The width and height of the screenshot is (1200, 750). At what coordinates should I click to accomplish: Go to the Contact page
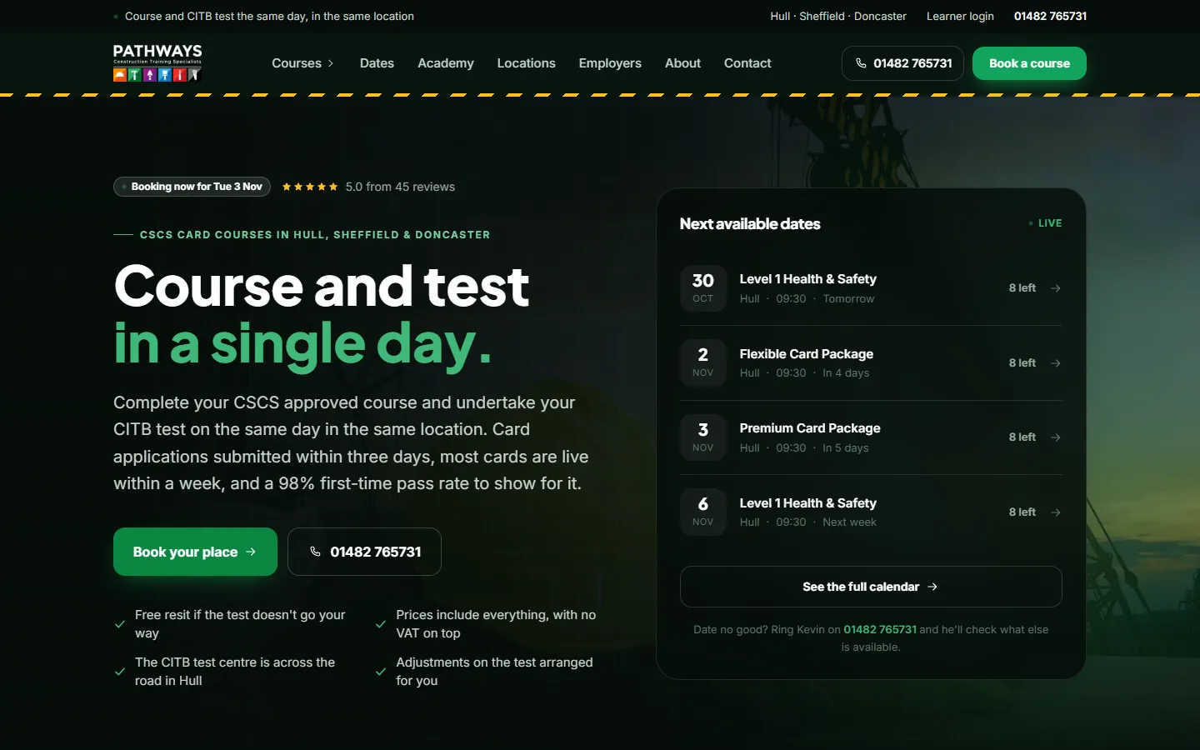click(x=747, y=63)
